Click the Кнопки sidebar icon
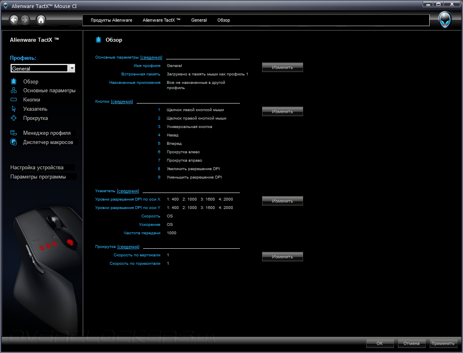The image size is (463, 353). [14, 99]
